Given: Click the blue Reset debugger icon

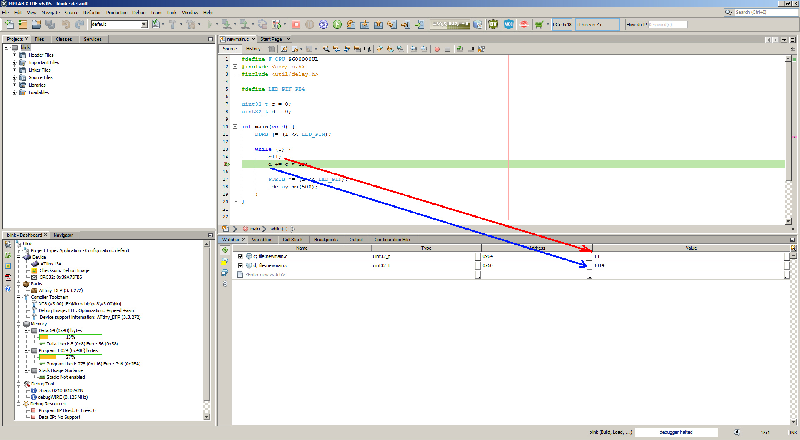Looking at the screenshot, I should tap(323, 25).
